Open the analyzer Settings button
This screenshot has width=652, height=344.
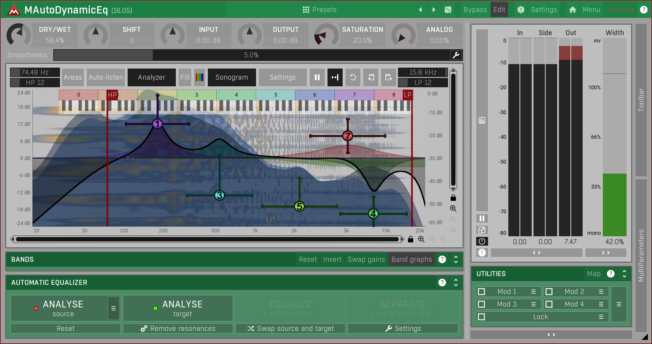coord(283,77)
